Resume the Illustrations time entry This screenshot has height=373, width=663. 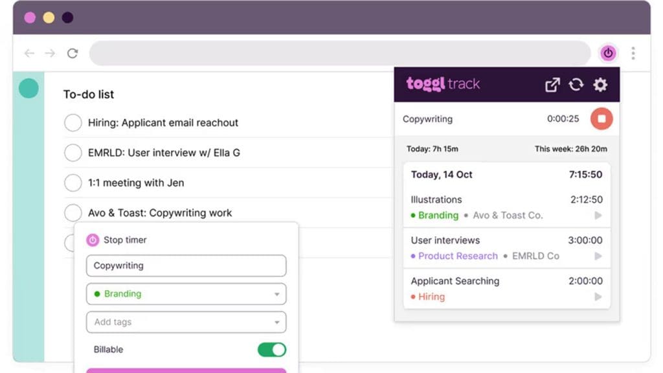(598, 216)
